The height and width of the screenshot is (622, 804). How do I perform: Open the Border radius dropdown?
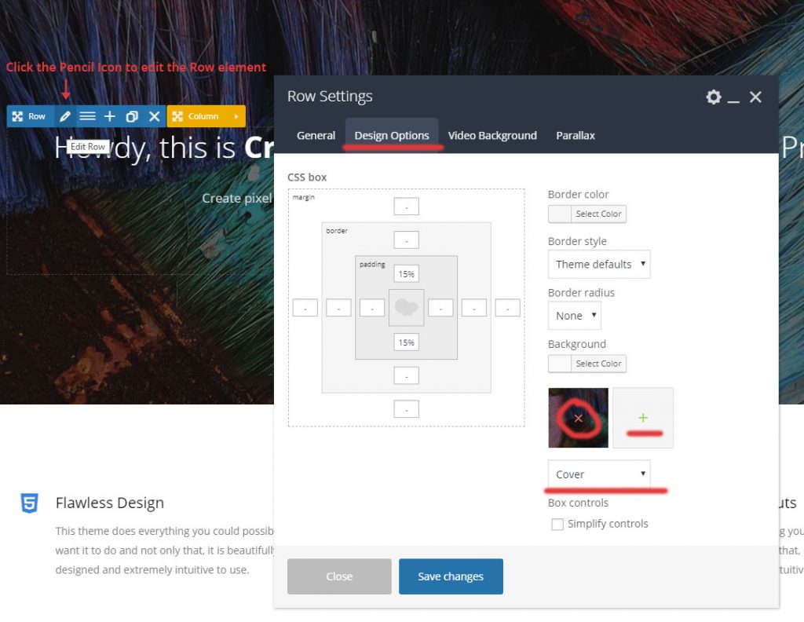pyautogui.click(x=574, y=316)
